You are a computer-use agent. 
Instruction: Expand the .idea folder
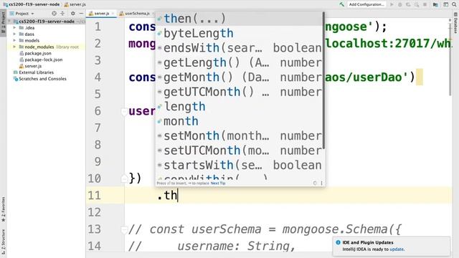coord(14,28)
